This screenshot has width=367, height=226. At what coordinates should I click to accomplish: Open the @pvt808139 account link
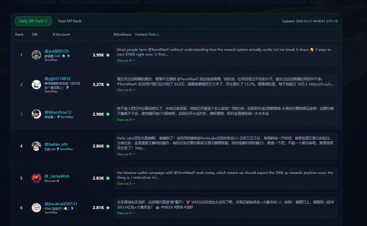coord(56,51)
